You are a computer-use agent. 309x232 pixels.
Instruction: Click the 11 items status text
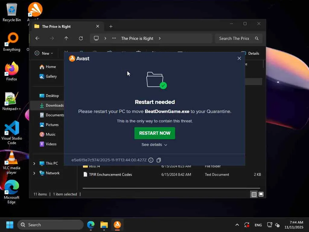pos(40,194)
